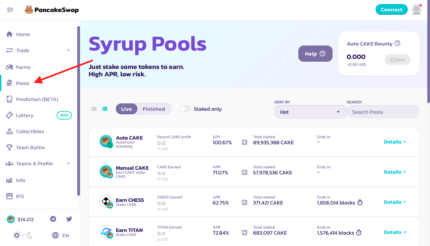This screenshot has height=246, width=430.
Task: Click the IFO store icon
Action: pyautogui.click(x=9, y=196)
